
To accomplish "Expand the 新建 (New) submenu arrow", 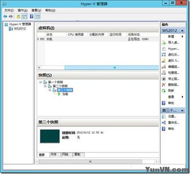I will coord(182,37).
